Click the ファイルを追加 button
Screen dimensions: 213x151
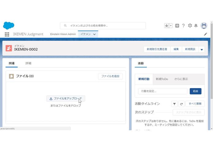(x=110, y=76)
